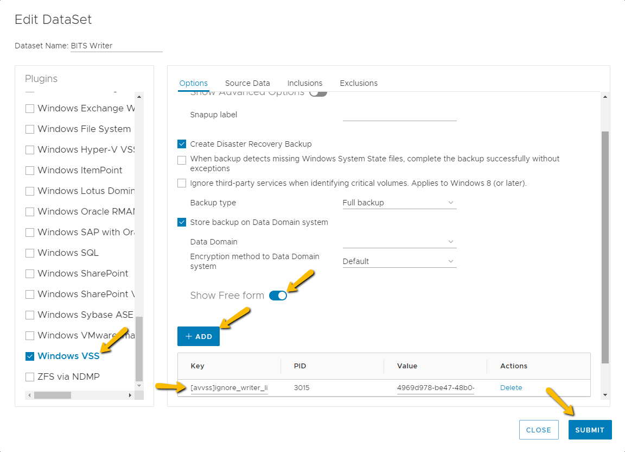Open the Exclusions tab
625x452 pixels.
pyautogui.click(x=359, y=83)
